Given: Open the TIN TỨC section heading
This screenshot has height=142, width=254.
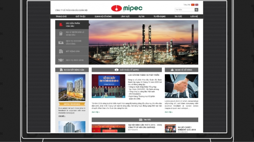Looking at the screenshot, I should click(x=147, y=120).
